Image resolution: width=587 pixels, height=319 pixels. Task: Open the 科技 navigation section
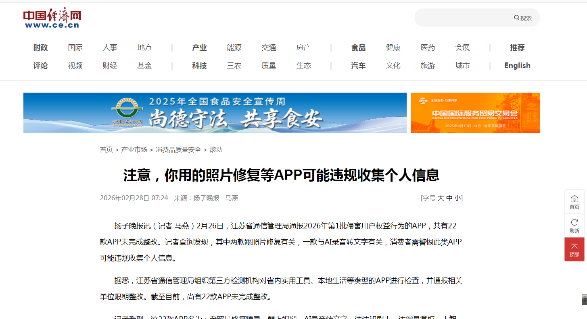[199, 66]
